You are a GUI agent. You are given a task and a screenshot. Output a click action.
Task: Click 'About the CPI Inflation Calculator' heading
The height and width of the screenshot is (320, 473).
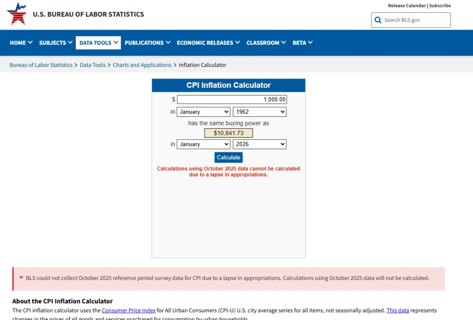click(62, 301)
